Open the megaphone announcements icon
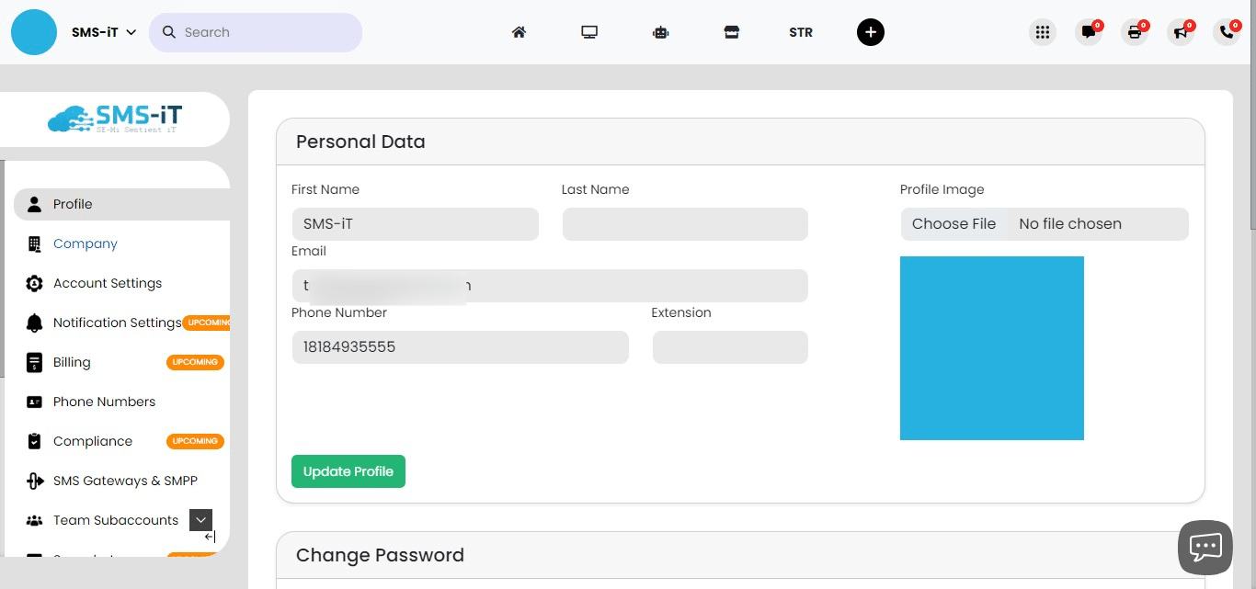The width and height of the screenshot is (1256, 589). tap(1181, 32)
